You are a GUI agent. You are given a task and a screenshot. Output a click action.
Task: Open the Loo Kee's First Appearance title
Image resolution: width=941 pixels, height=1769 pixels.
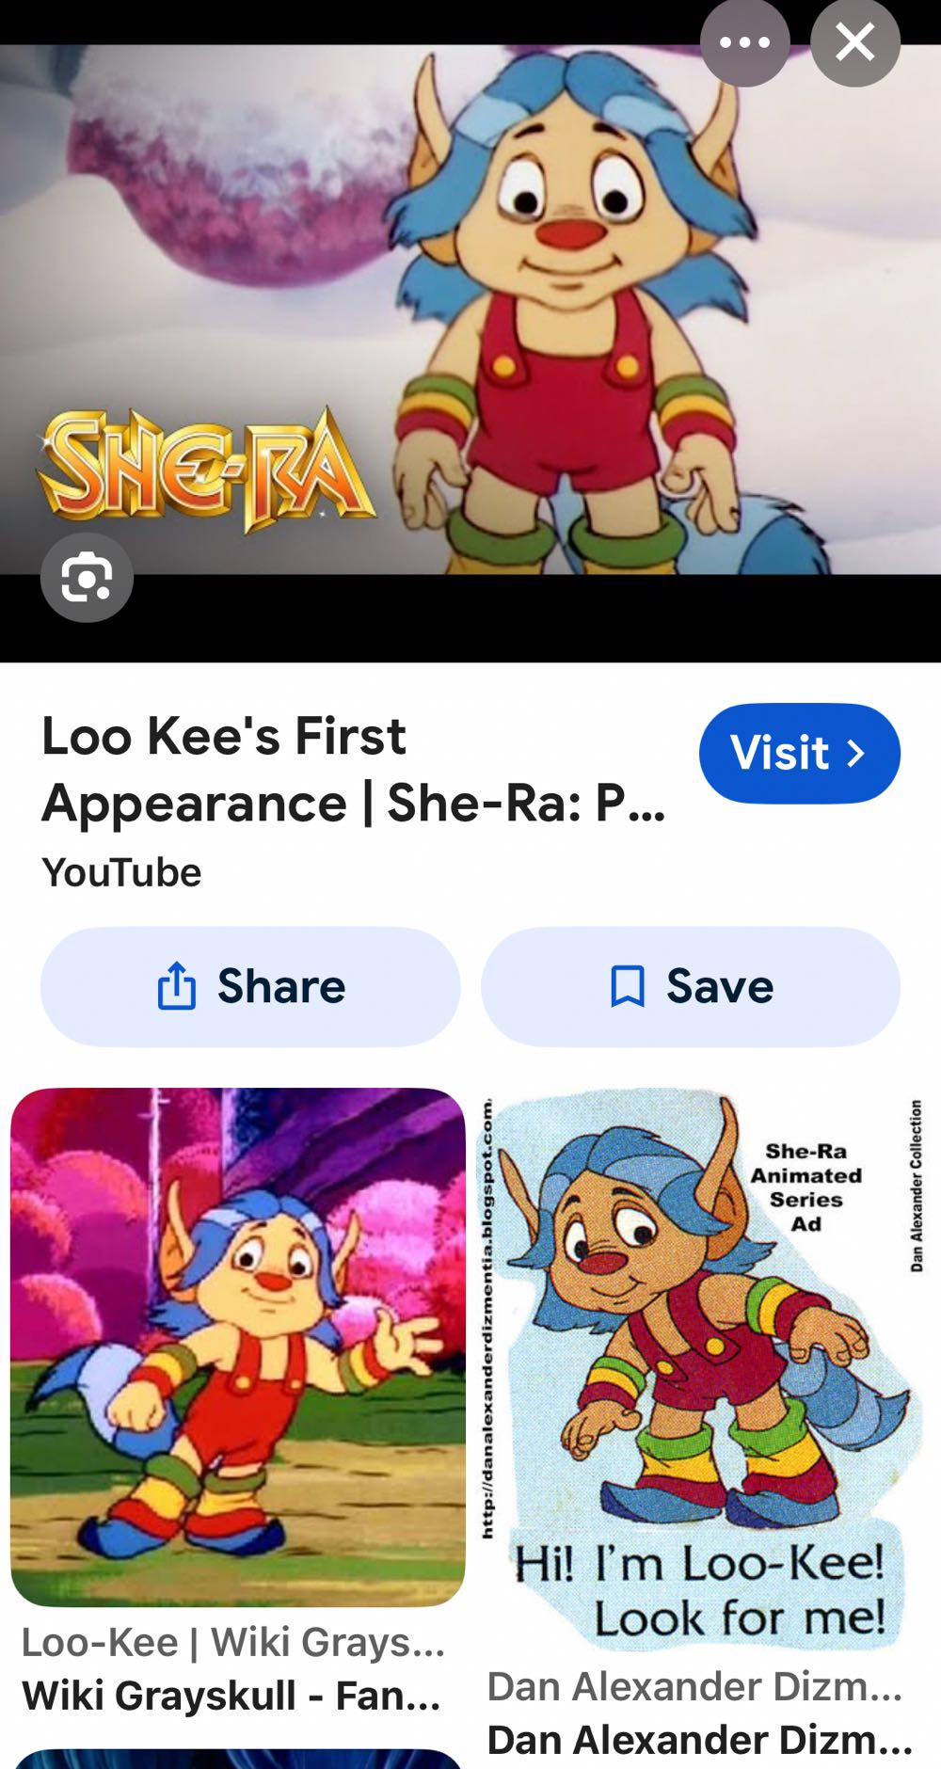354,770
